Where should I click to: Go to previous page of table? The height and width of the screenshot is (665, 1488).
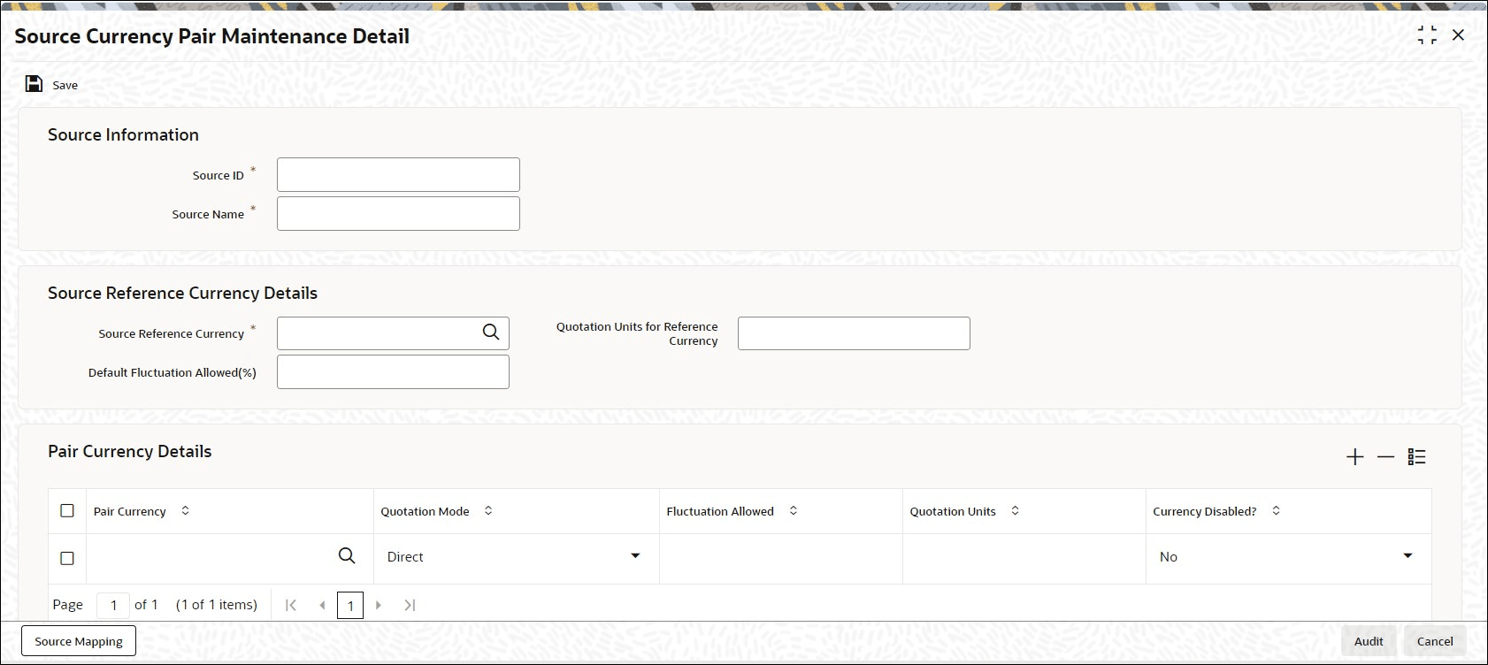pos(322,605)
